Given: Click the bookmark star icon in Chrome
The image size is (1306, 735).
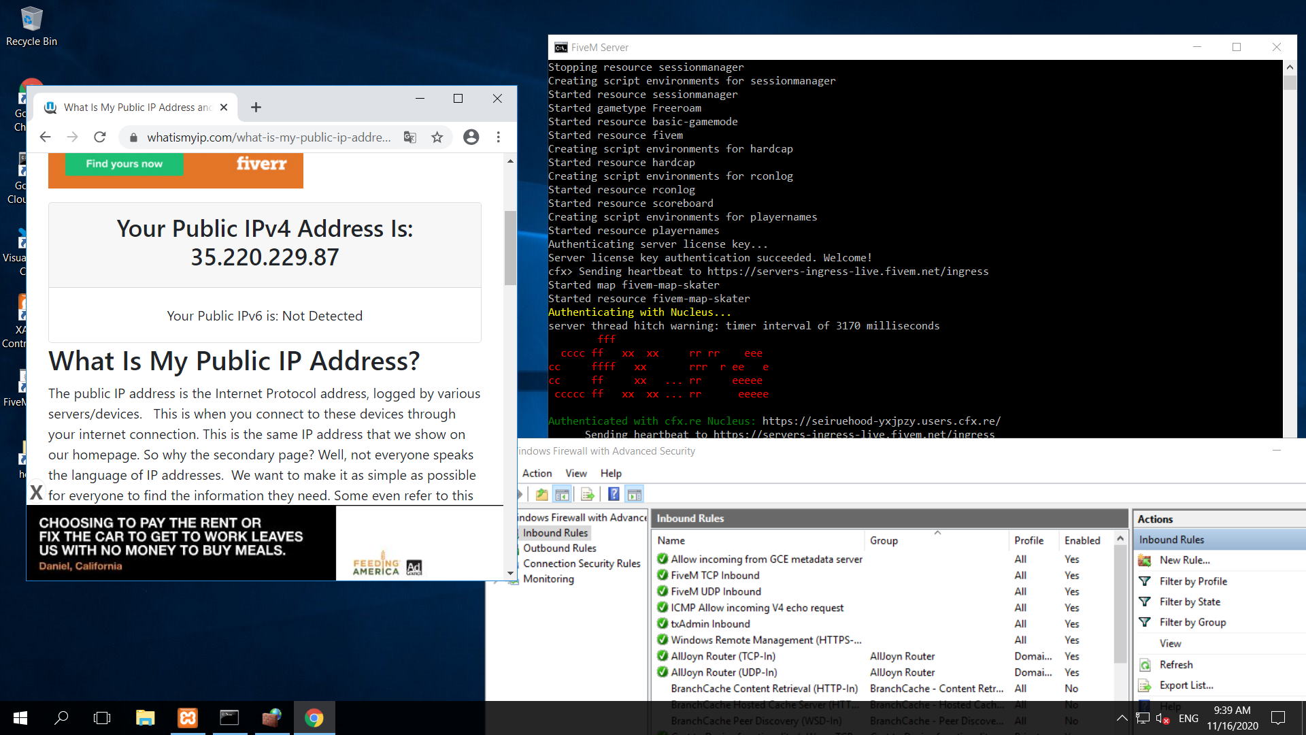Looking at the screenshot, I should point(437,137).
